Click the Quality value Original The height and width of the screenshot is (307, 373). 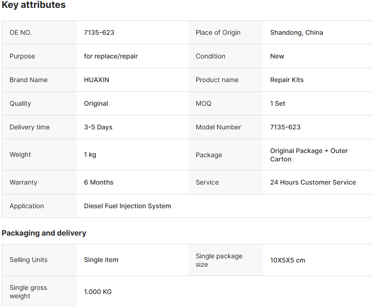(x=96, y=104)
